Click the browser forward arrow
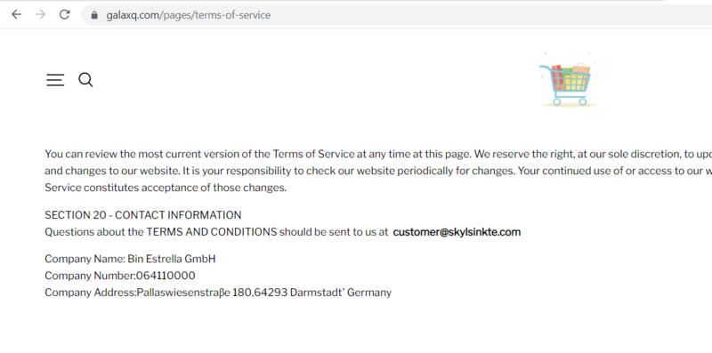Screen dimensions: 712x353 coord(40,14)
